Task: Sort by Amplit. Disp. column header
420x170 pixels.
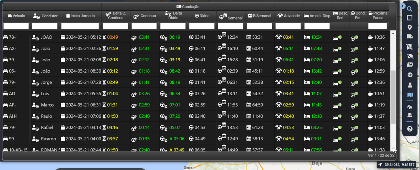Action: (317, 16)
